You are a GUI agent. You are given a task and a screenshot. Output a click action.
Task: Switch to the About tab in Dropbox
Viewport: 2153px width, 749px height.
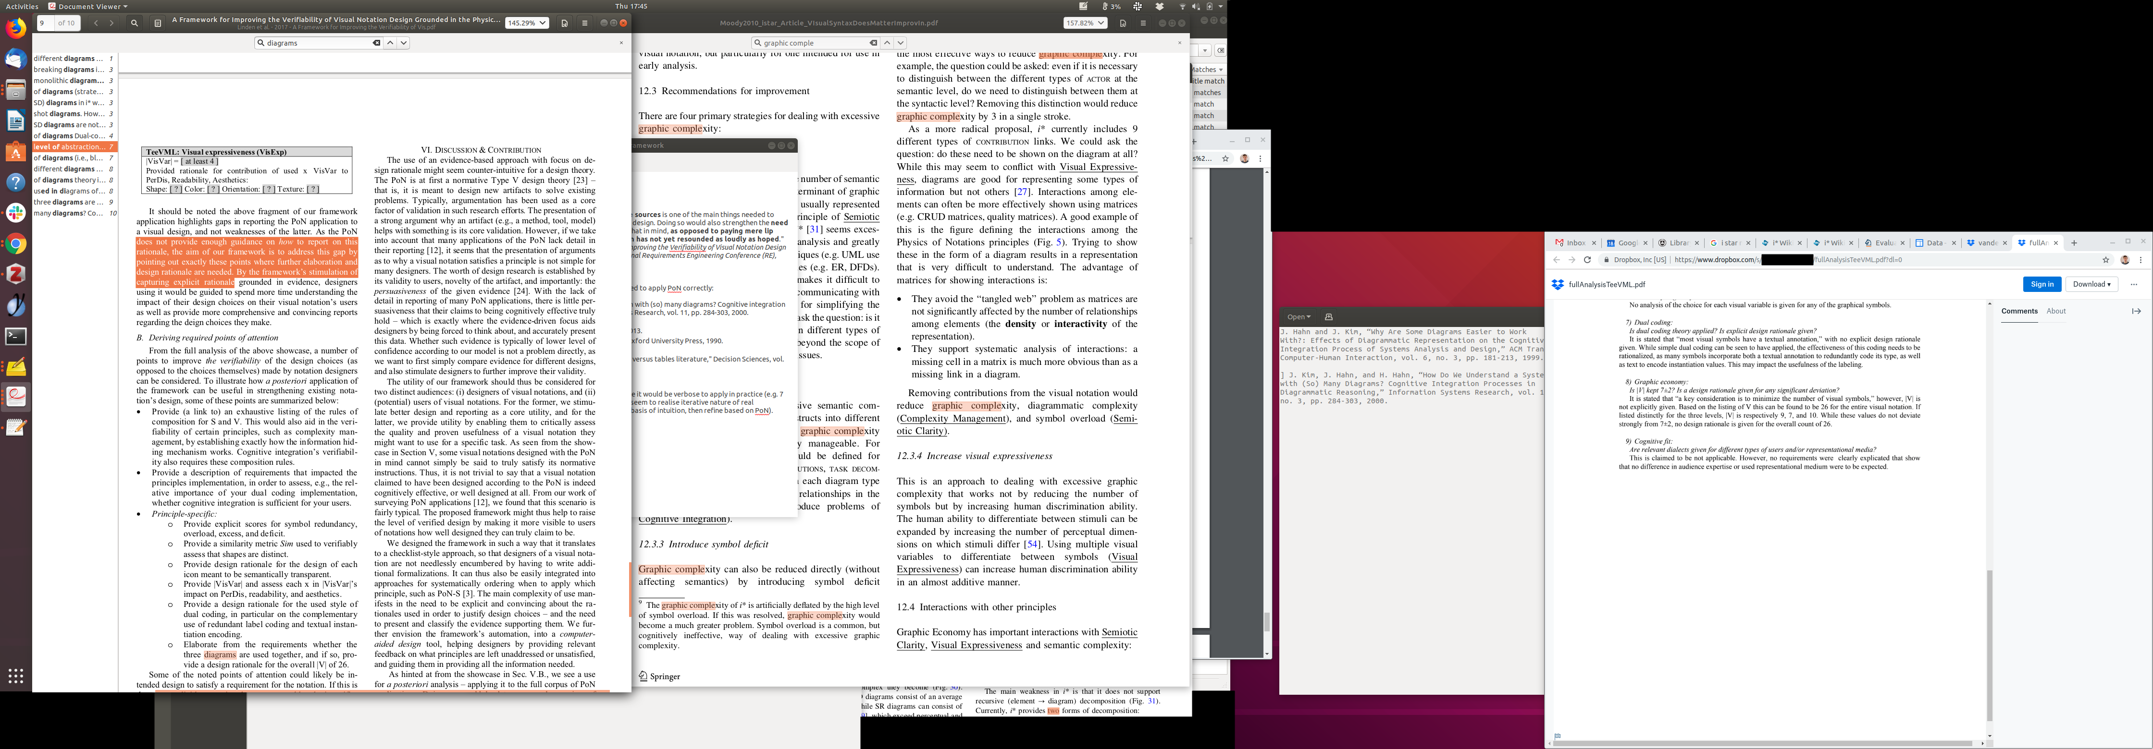click(2055, 311)
